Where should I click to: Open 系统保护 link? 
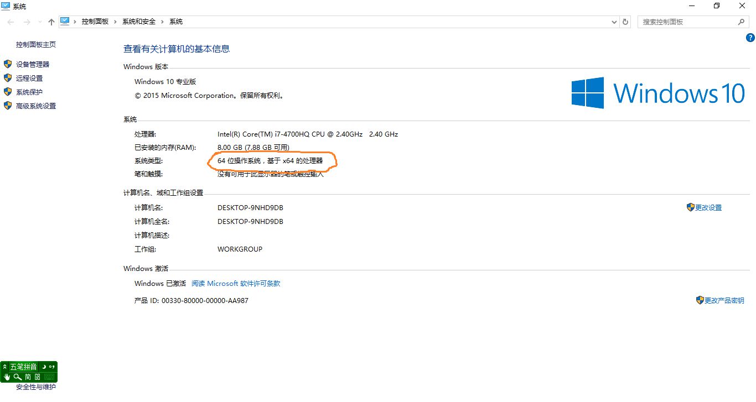point(29,92)
